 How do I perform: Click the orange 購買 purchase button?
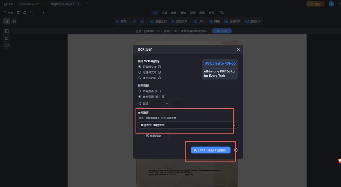click(x=315, y=4)
